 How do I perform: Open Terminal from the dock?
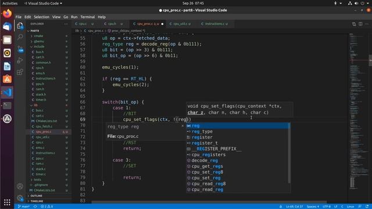click(7, 106)
